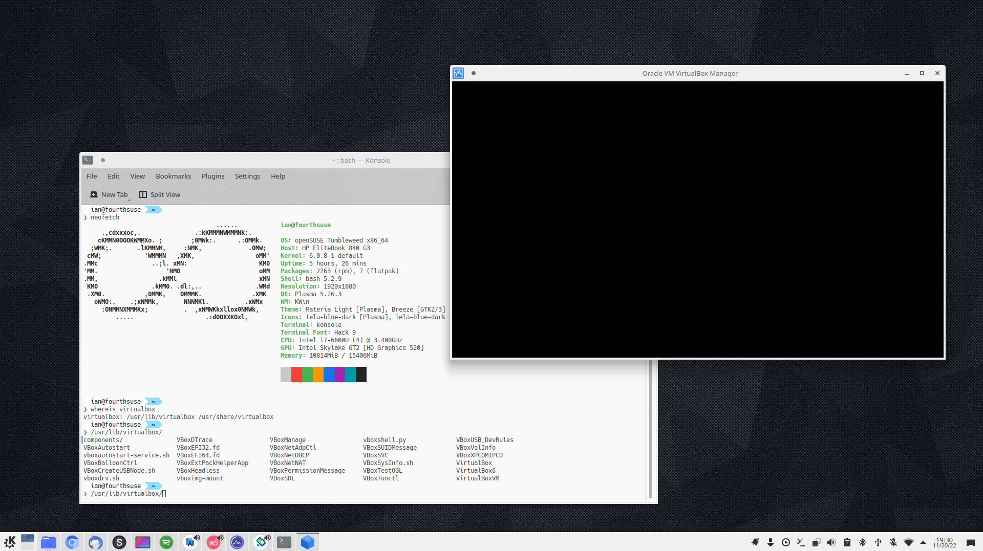The image size is (983, 551).
Task: Click the 'Oracle VM VirtualBox Manager' window title
Action: (x=690, y=73)
